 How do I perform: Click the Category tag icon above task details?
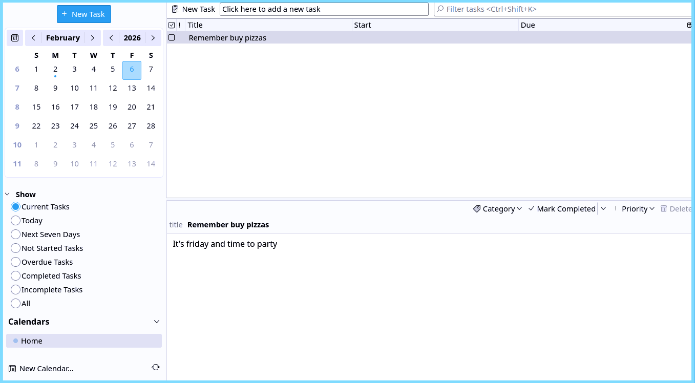[x=477, y=208]
